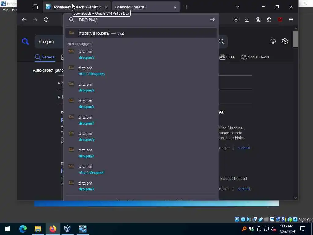Click VirtualBox USB devices status icon

[260, 219]
